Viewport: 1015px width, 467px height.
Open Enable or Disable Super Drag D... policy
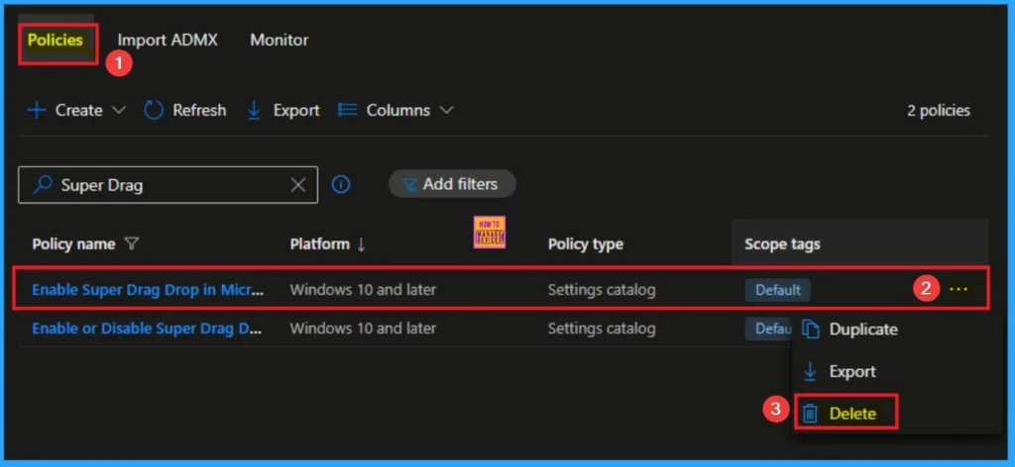(x=147, y=328)
